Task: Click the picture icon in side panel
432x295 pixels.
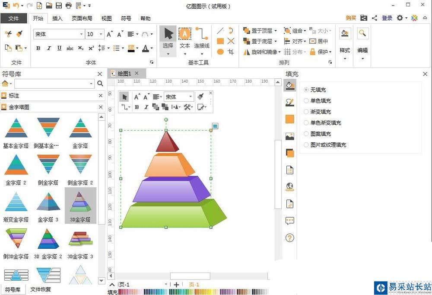Action: pos(290,136)
